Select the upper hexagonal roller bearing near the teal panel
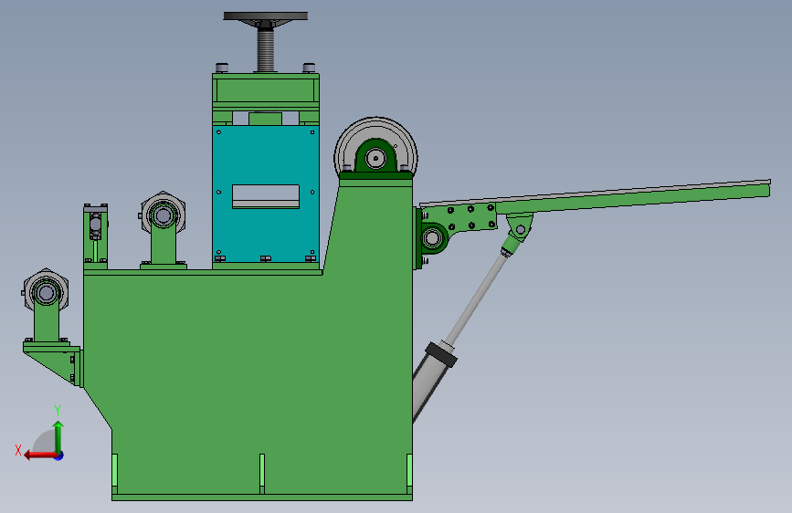Image resolution: width=792 pixels, height=513 pixels. click(163, 215)
